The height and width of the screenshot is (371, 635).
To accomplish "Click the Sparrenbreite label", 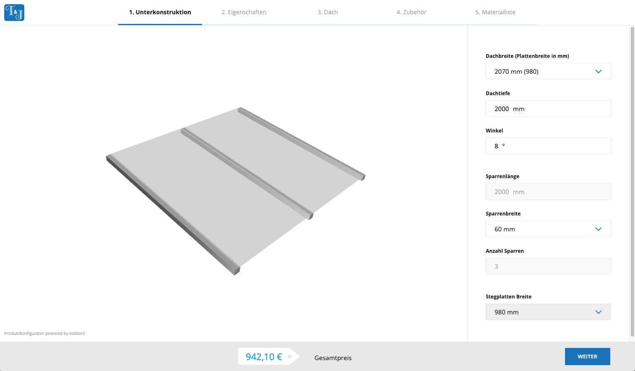I will (x=503, y=213).
